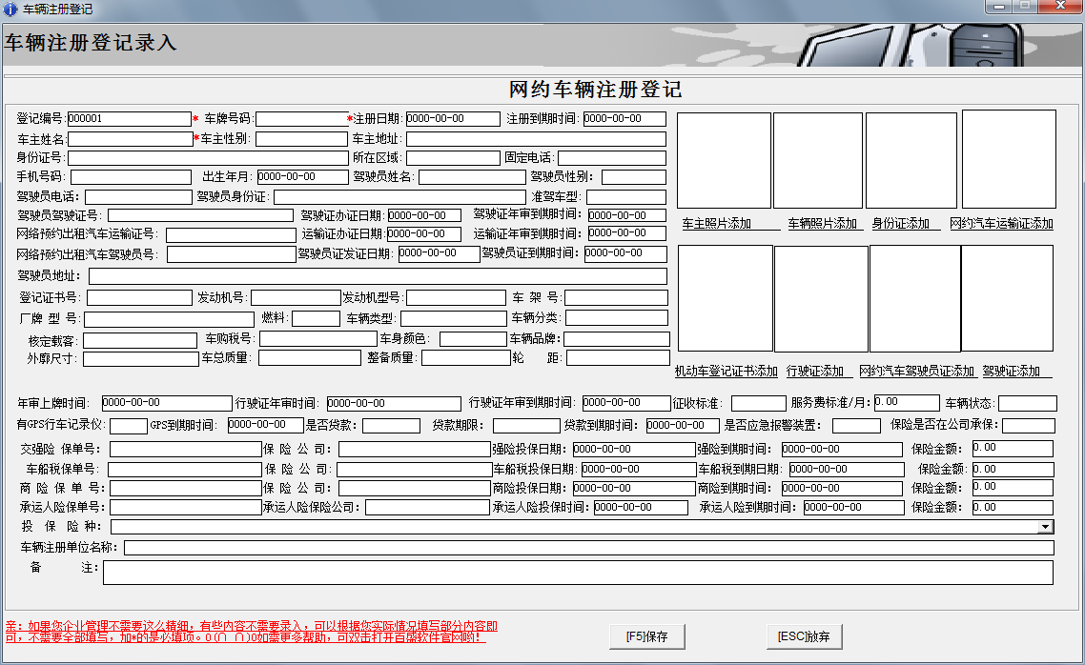Focus the 驾驶员身份证 input field
The width and height of the screenshot is (1085, 665).
click(x=399, y=197)
